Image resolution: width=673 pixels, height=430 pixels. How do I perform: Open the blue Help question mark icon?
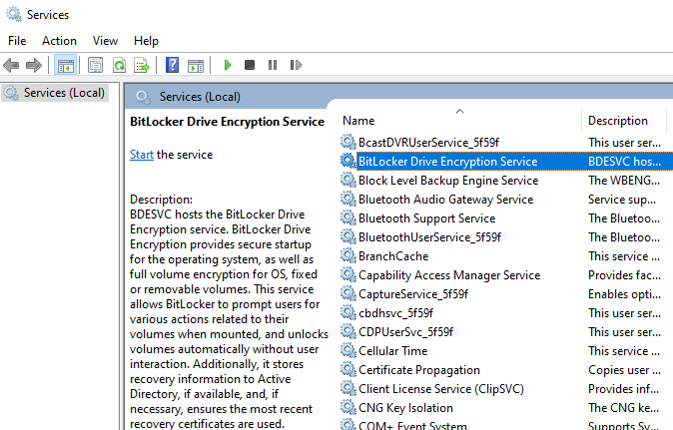[172, 65]
